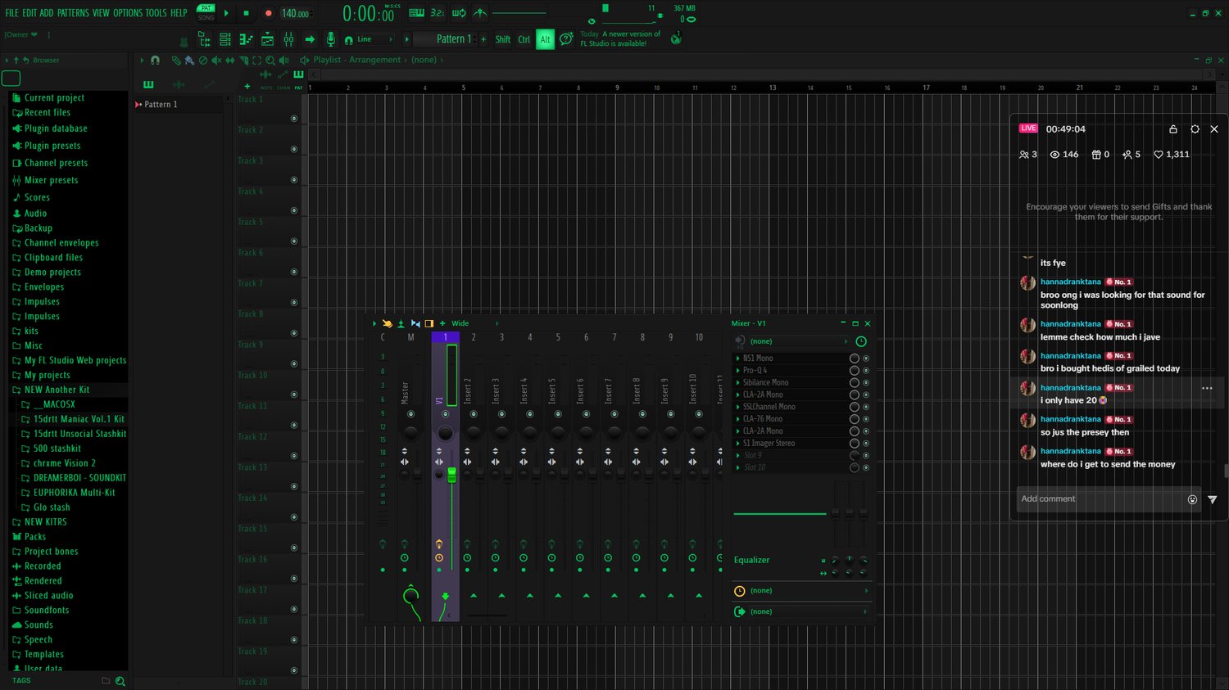
Task: Click the typing keyboard to piano icon
Action: pyautogui.click(x=416, y=13)
